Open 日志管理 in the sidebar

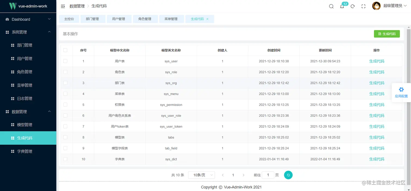coord(28,98)
